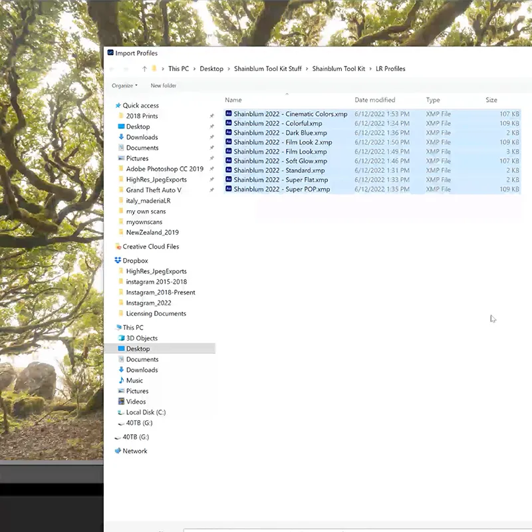Navigate to Shainblum Tool Kit breadcrumb

tap(338, 68)
